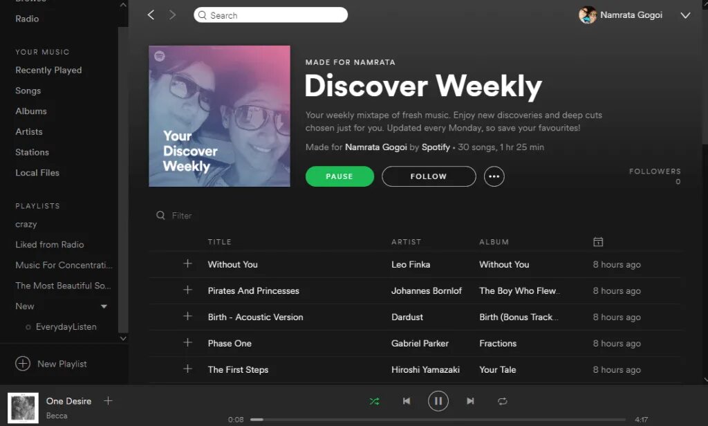Image resolution: width=708 pixels, height=426 pixels.
Task: Sort tracks by the date-added calendar icon
Action: [x=598, y=241]
